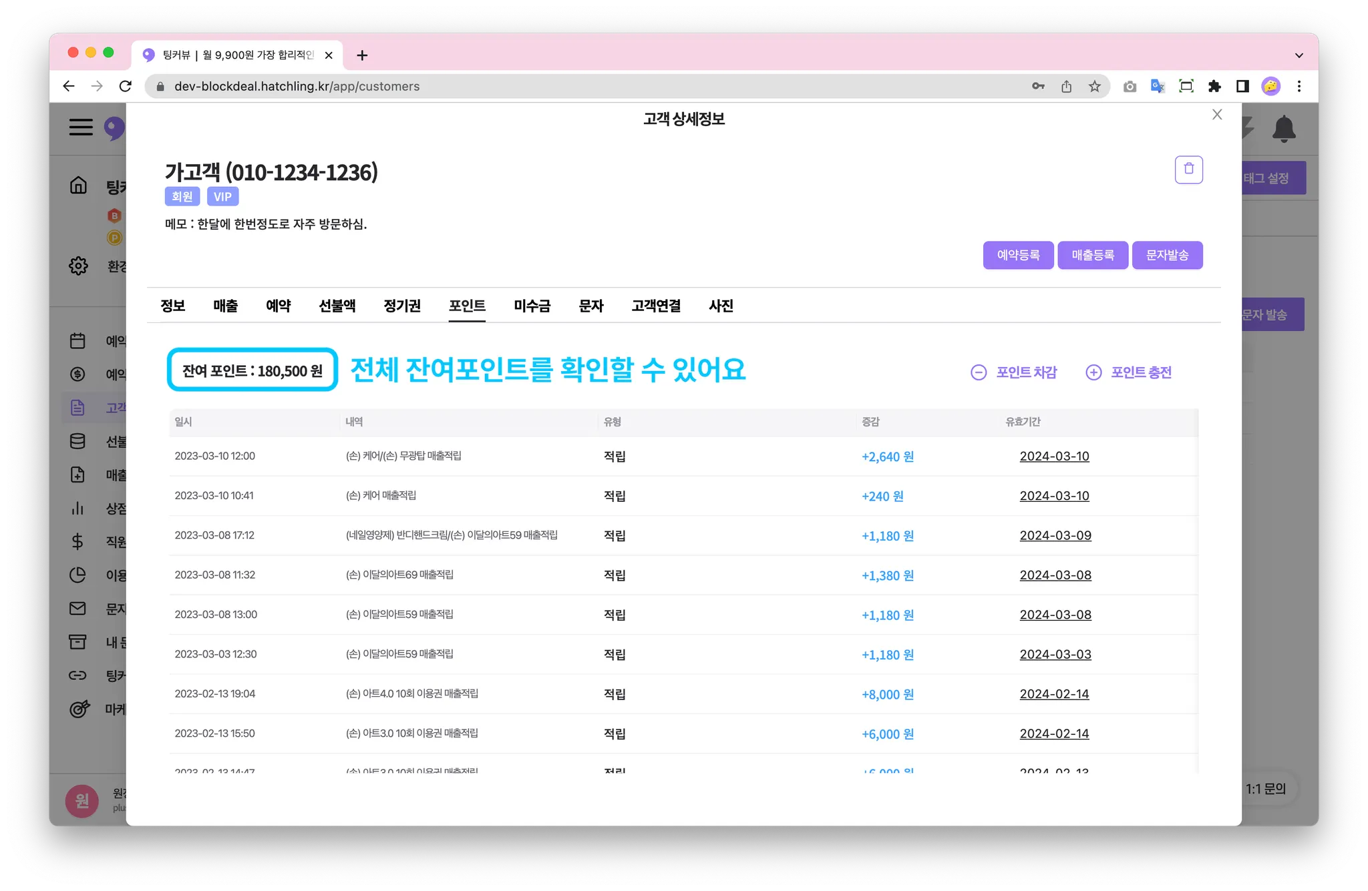
Task: Click the browser extensions puzzle icon
Action: coord(1214,86)
